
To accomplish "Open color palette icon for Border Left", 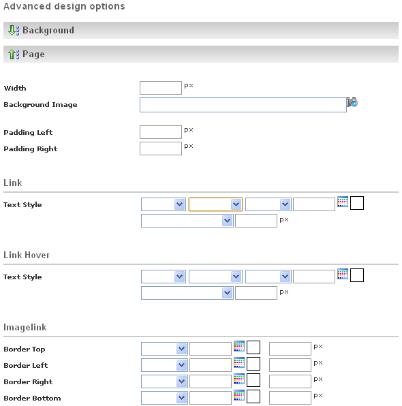I will [x=239, y=363].
